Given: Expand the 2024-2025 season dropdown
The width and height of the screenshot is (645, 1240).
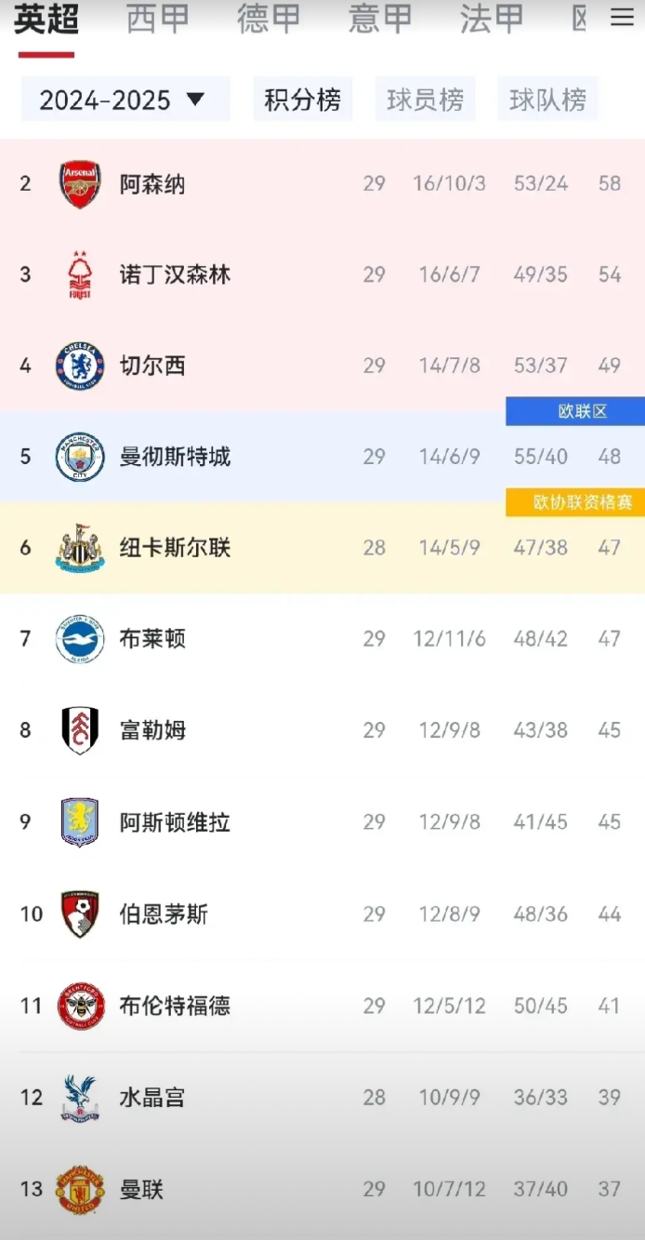Looking at the screenshot, I should pos(125,100).
